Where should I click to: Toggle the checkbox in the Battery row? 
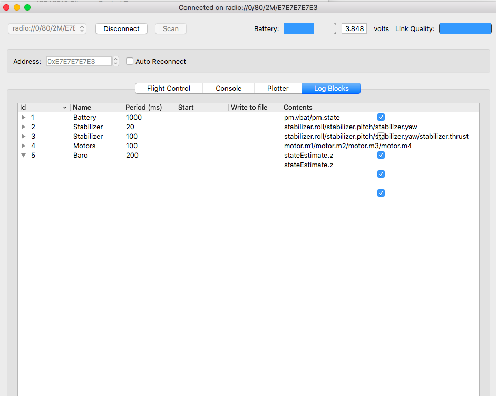(x=381, y=117)
